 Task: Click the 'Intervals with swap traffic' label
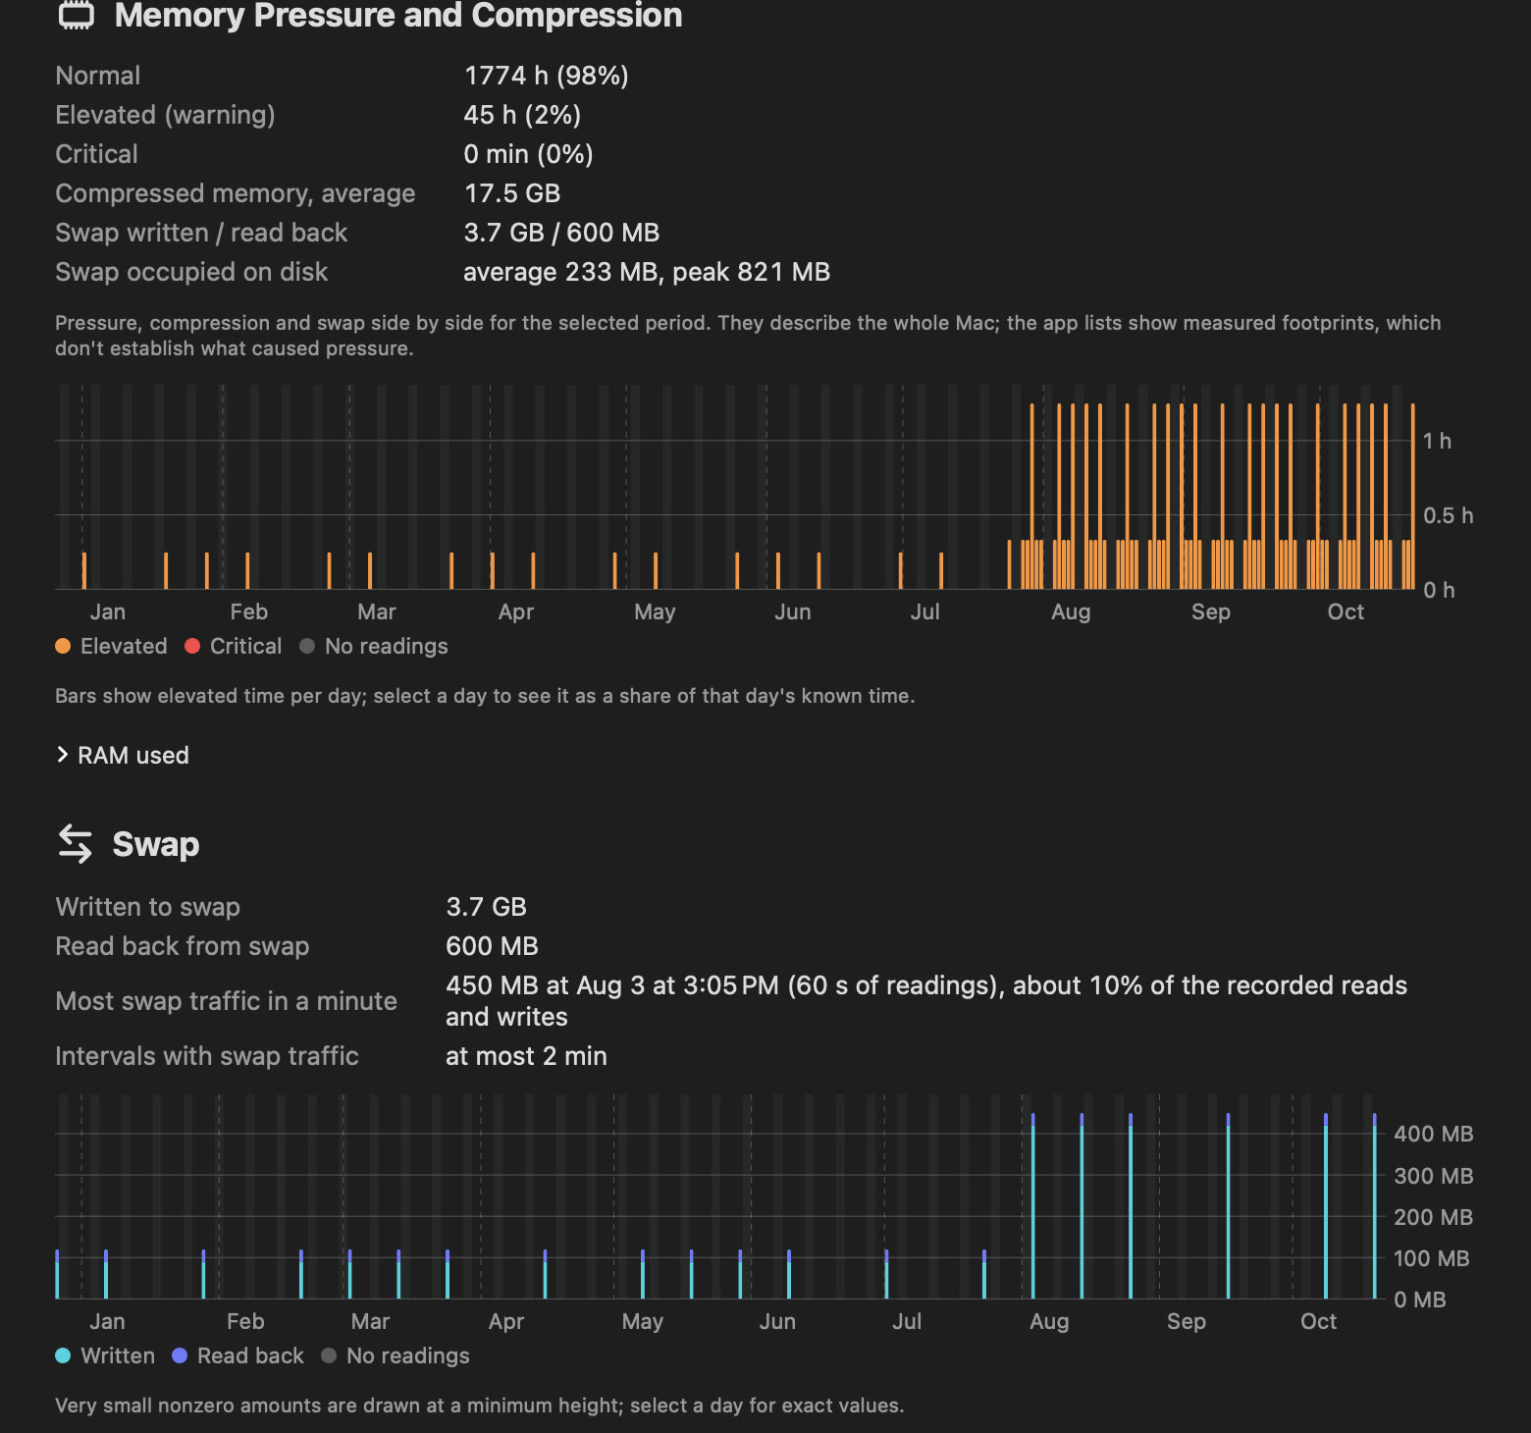coord(207,1056)
